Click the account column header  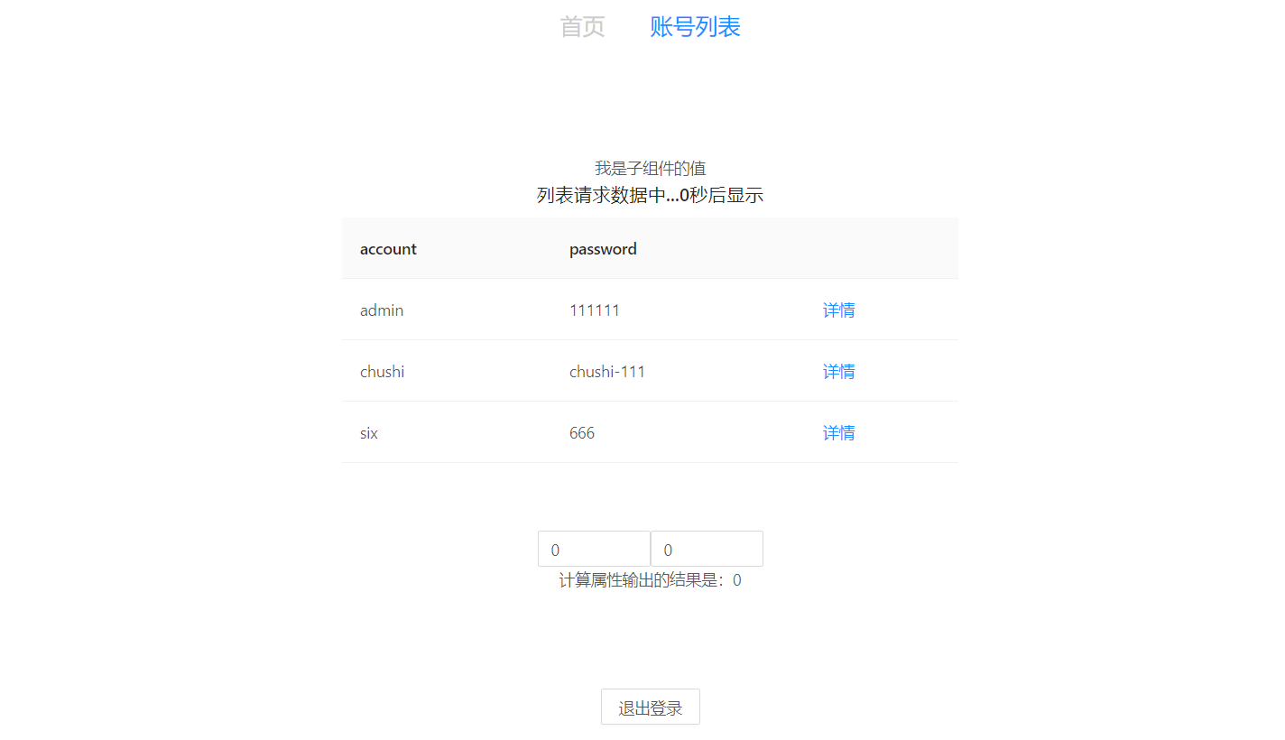pyautogui.click(x=447, y=249)
